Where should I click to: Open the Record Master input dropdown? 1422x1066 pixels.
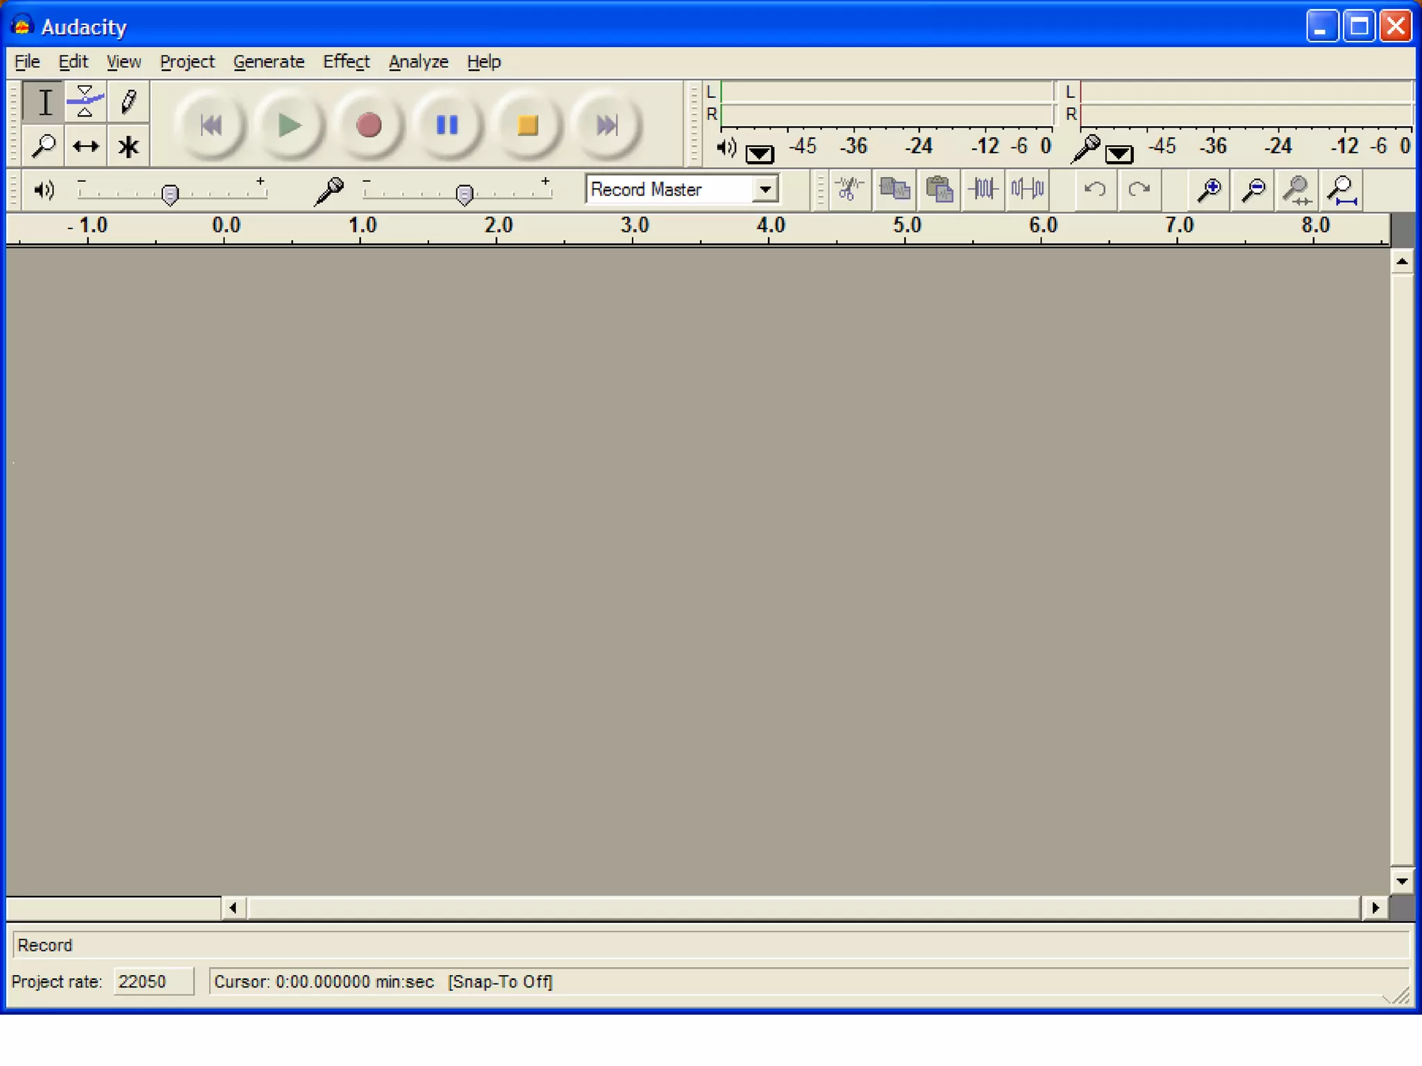click(x=764, y=189)
